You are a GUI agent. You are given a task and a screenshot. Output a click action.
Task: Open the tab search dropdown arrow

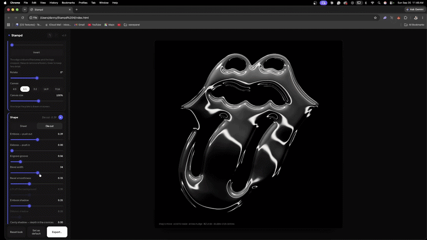click(25, 10)
